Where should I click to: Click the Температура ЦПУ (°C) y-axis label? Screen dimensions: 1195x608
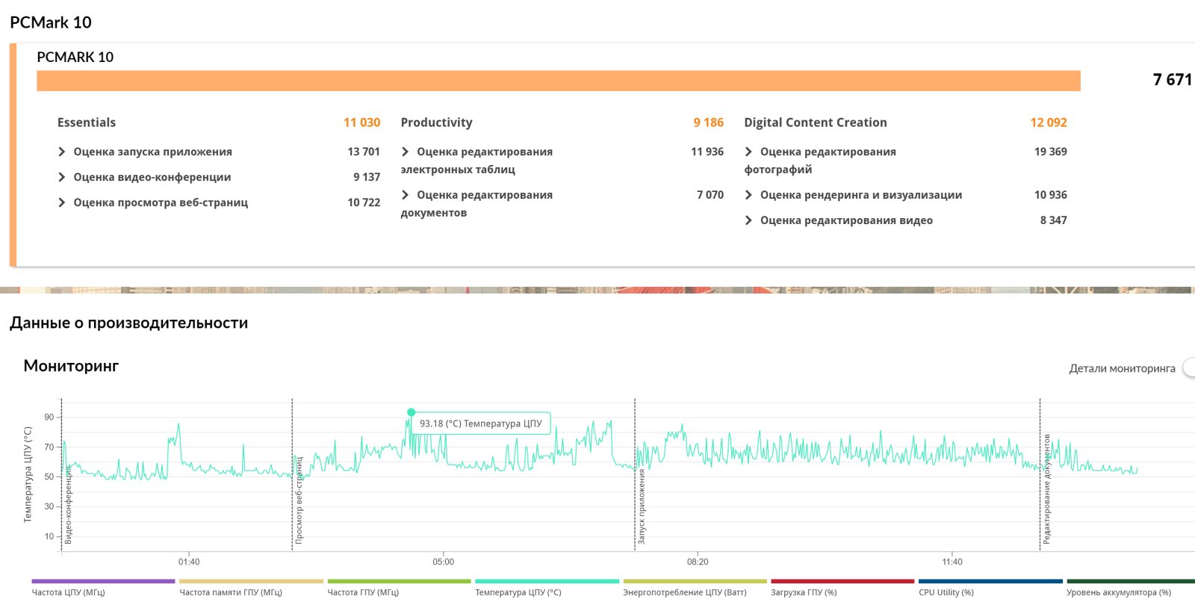28,474
